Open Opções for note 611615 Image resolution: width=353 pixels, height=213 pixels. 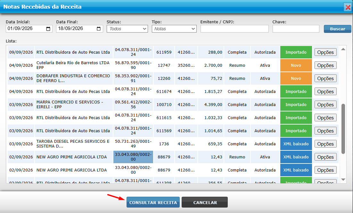pos(325,118)
